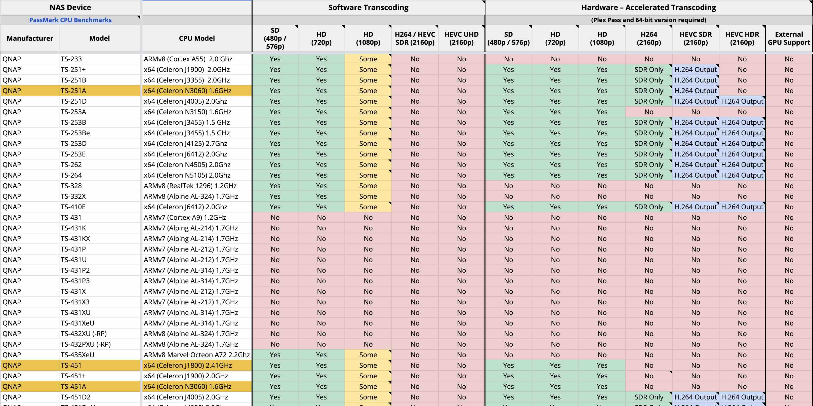
Task: Click the highlighted TS-251A model cell
Action: [x=99, y=91]
